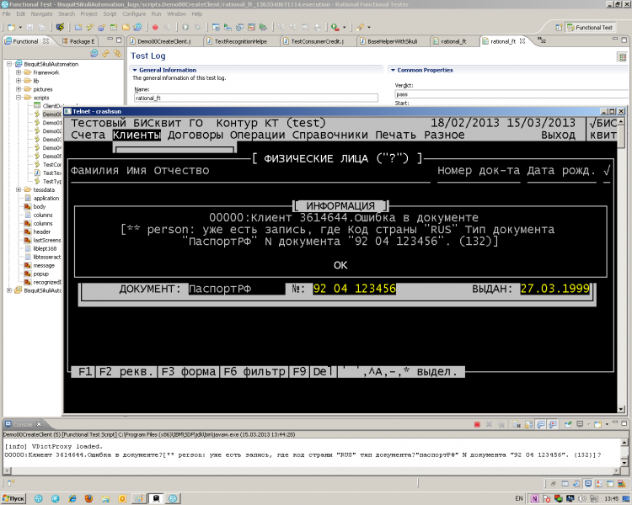632x505 pixels.
Task: Select the popup image file in tree
Action: [41, 273]
